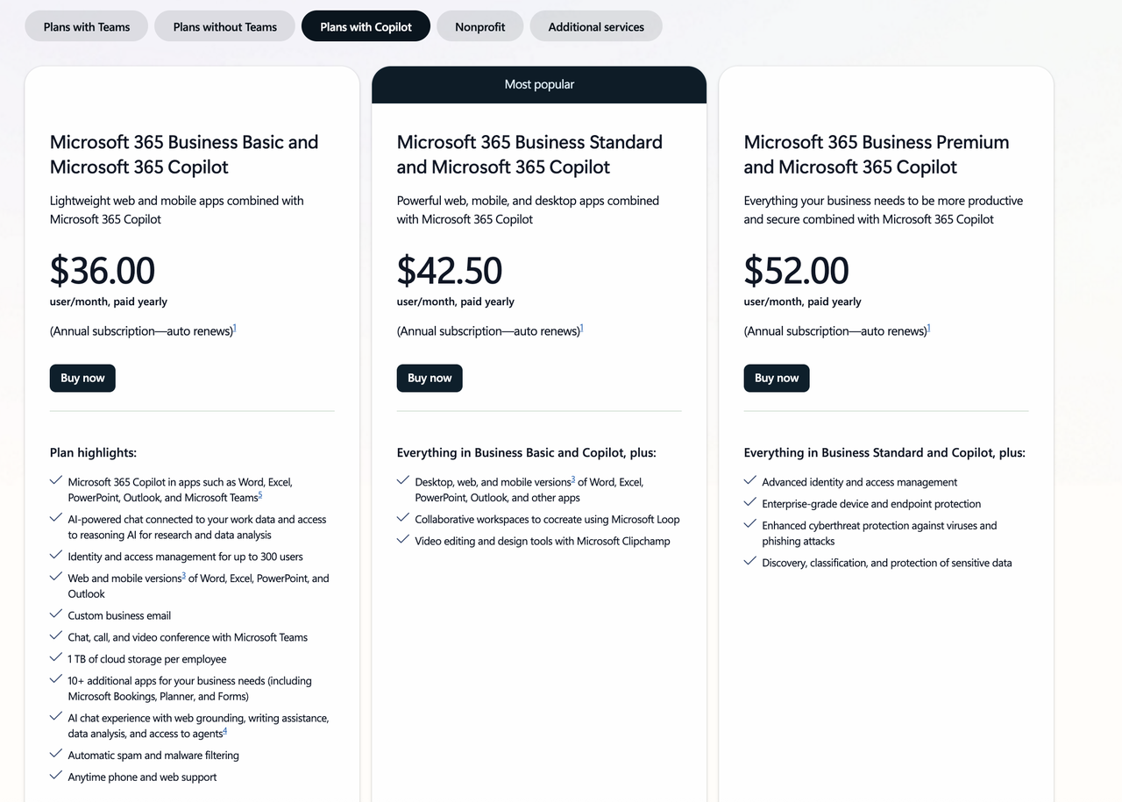Click checkmark beside Anytime phone and web support

(56, 776)
